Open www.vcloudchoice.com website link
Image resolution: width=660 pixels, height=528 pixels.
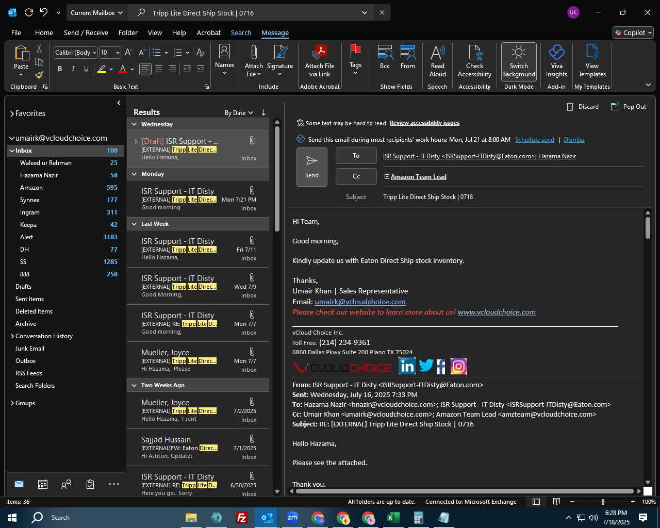coord(497,312)
